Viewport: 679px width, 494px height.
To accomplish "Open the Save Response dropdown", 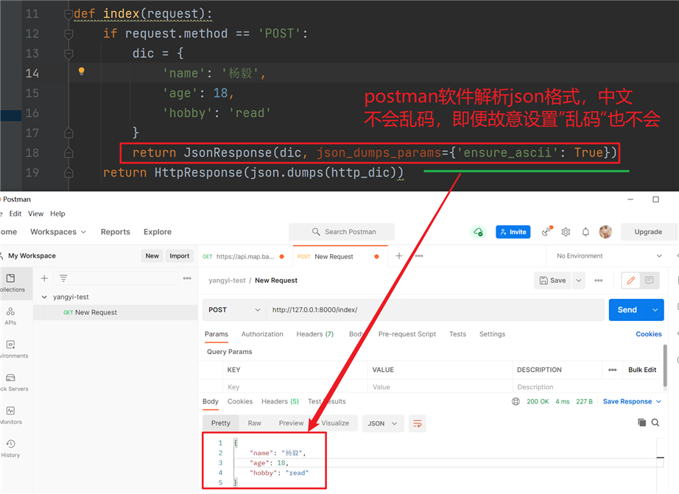I will (x=632, y=401).
